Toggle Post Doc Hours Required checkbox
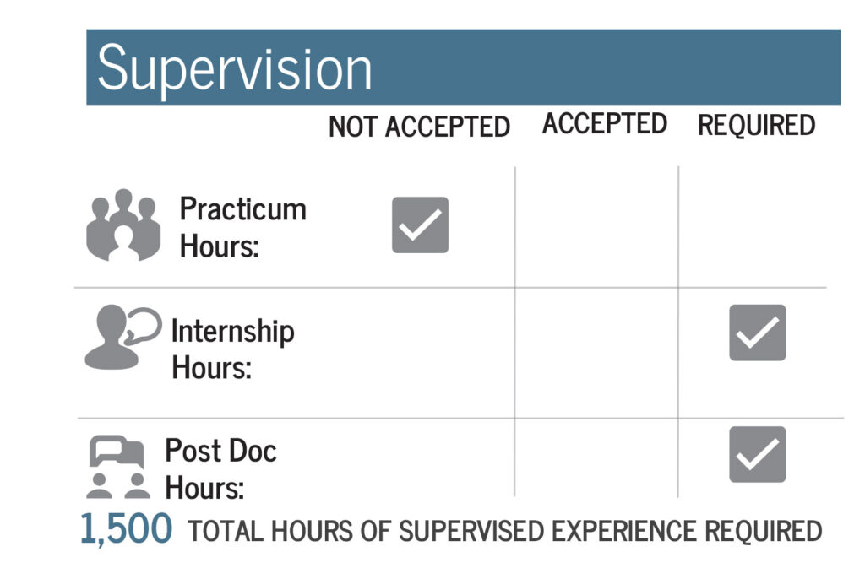 click(758, 454)
